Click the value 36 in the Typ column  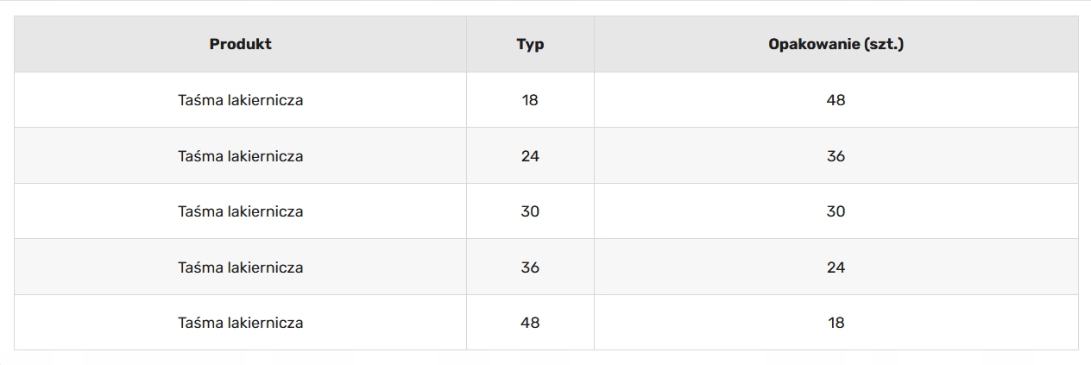tap(530, 267)
